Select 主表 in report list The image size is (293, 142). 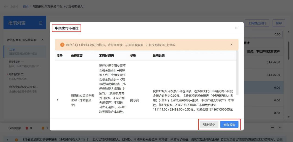pyautogui.click(x=25, y=51)
